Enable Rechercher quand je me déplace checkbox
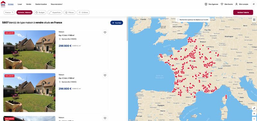 [178, 20]
